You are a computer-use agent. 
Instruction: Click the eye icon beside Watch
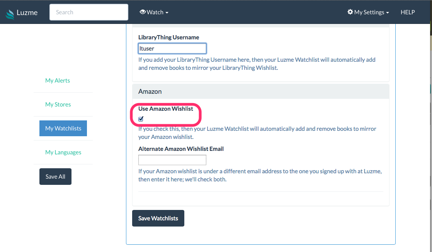[x=143, y=12]
